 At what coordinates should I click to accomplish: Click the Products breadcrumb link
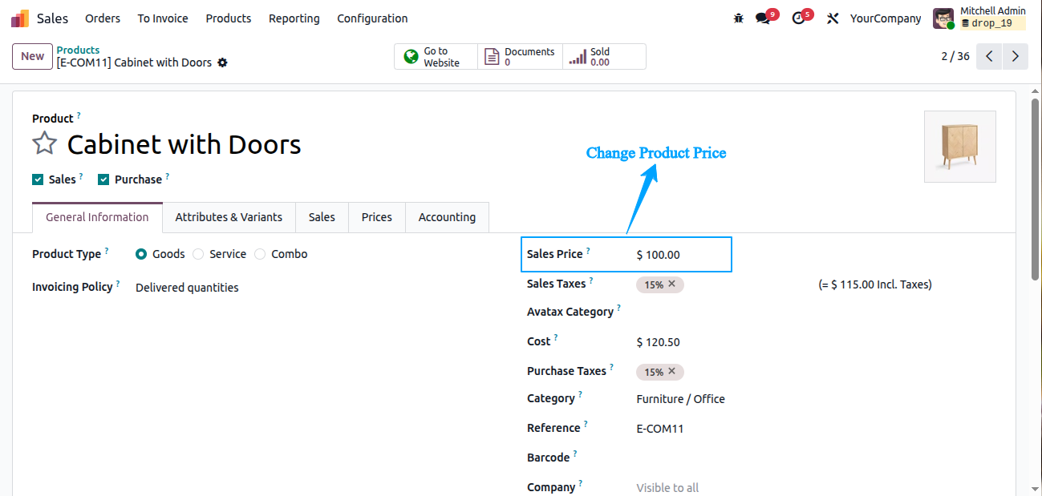click(78, 50)
